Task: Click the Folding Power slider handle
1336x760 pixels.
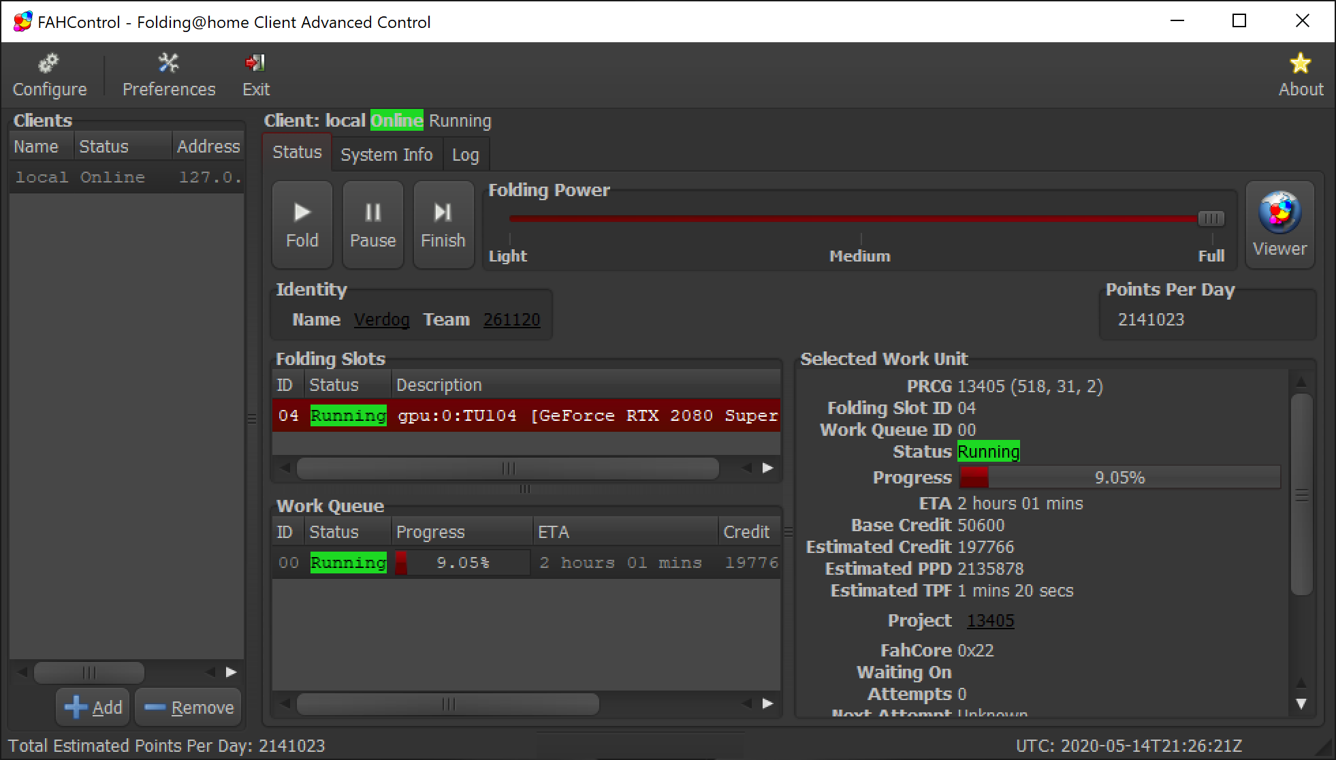Action: tap(1211, 219)
